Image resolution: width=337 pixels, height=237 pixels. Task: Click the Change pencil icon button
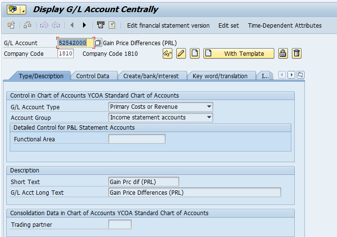point(181,53)
